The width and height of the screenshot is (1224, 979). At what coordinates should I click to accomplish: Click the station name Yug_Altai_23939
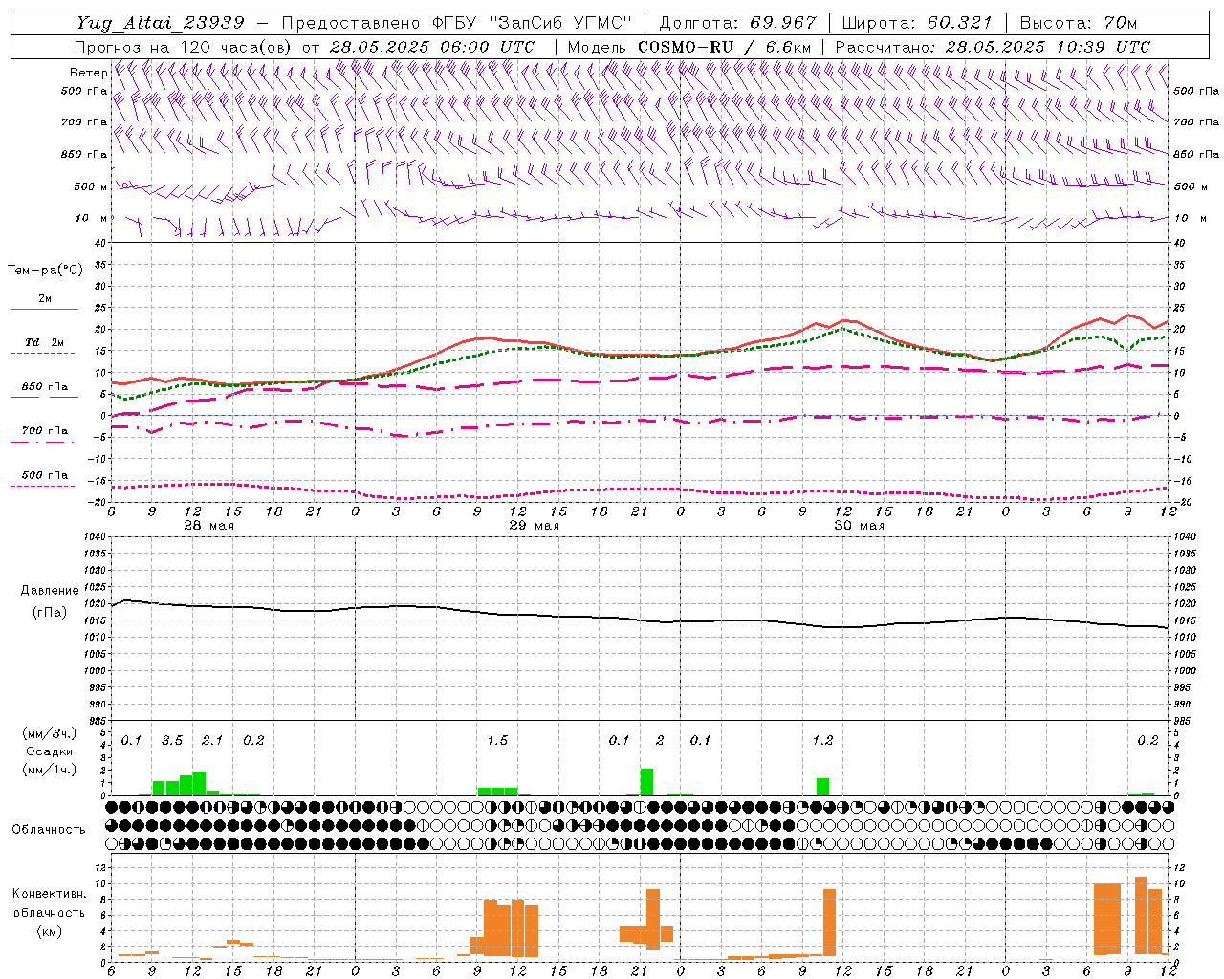tap(161, 23)
